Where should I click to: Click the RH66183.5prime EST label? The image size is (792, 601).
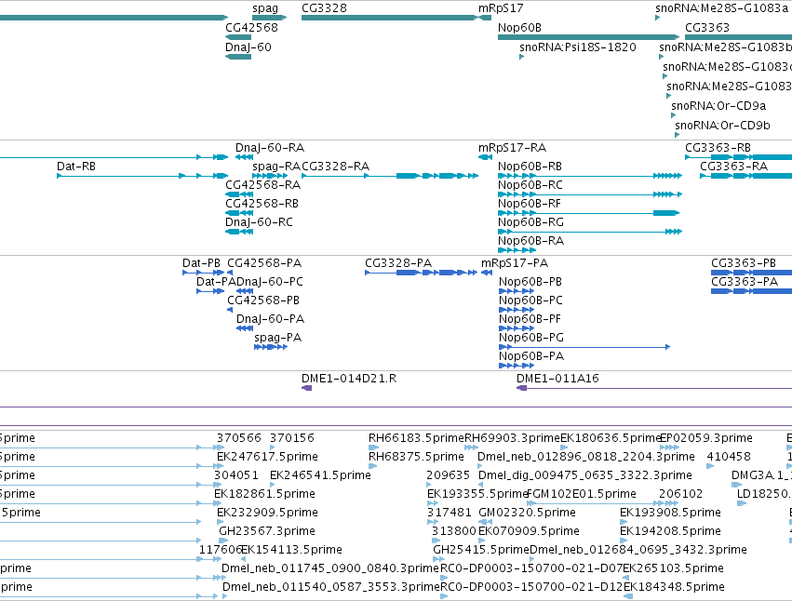click(x=416, y=438)
